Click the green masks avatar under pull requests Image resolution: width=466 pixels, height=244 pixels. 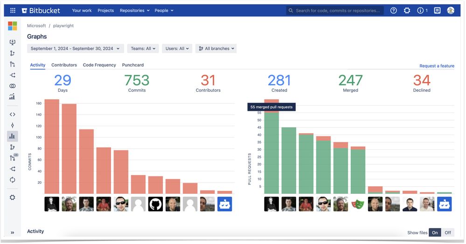[359, 204]
